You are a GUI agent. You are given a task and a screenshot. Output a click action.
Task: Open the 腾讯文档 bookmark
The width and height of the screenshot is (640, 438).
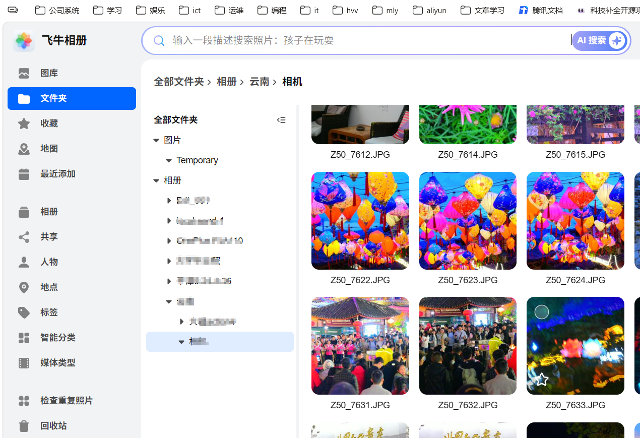click(x=541, y=10)
